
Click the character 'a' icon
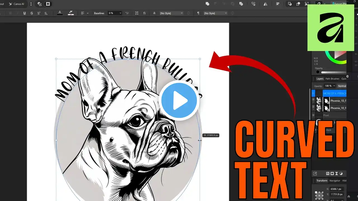[154, 13]
